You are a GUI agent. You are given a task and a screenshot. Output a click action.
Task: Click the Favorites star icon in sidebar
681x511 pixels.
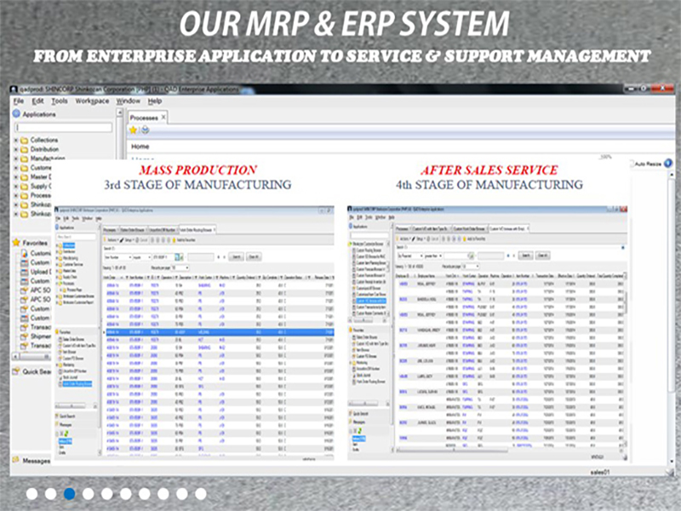pyautogui.click(x=15, y=242)
